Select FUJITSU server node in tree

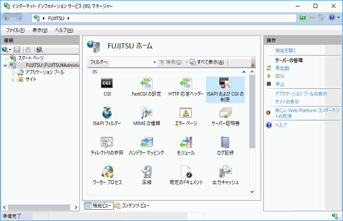(53, 65)
